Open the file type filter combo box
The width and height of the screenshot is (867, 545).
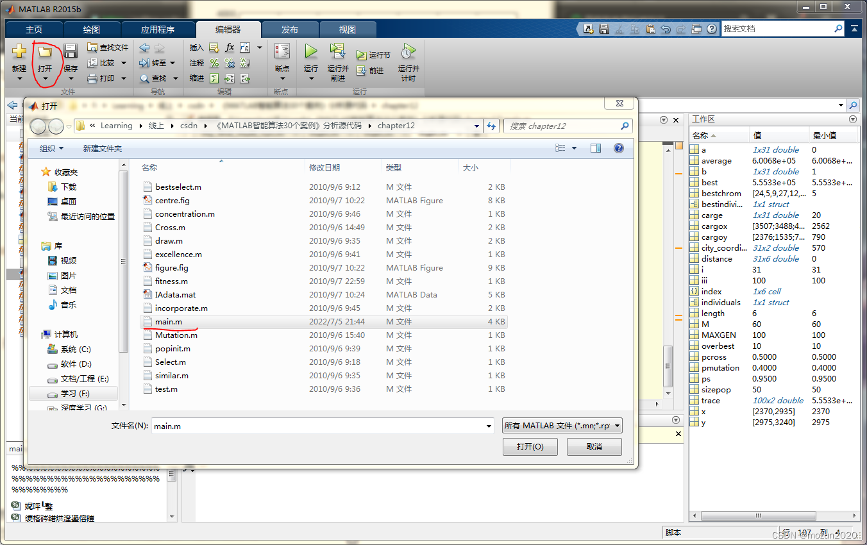tap(562, 426)
